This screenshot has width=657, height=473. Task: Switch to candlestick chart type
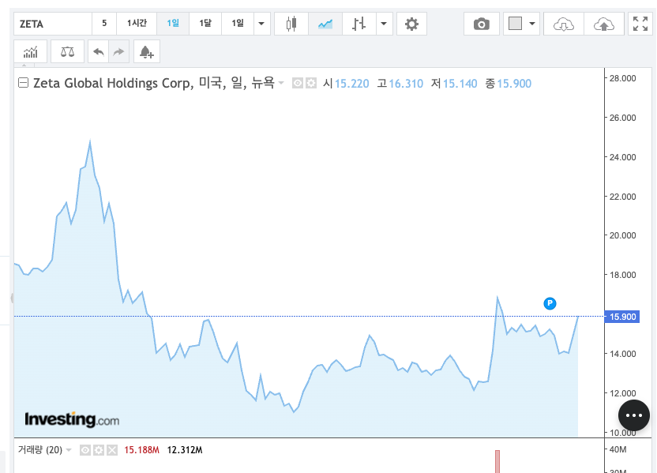tap(291, 24)
